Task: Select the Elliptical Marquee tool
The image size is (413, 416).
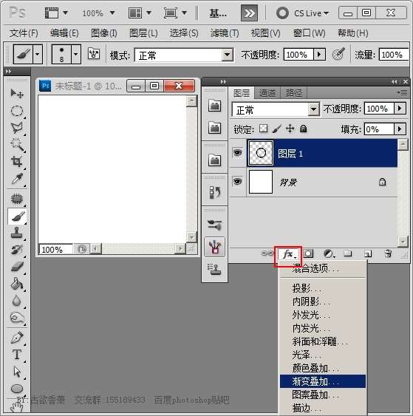Action: tap(17, 111)
